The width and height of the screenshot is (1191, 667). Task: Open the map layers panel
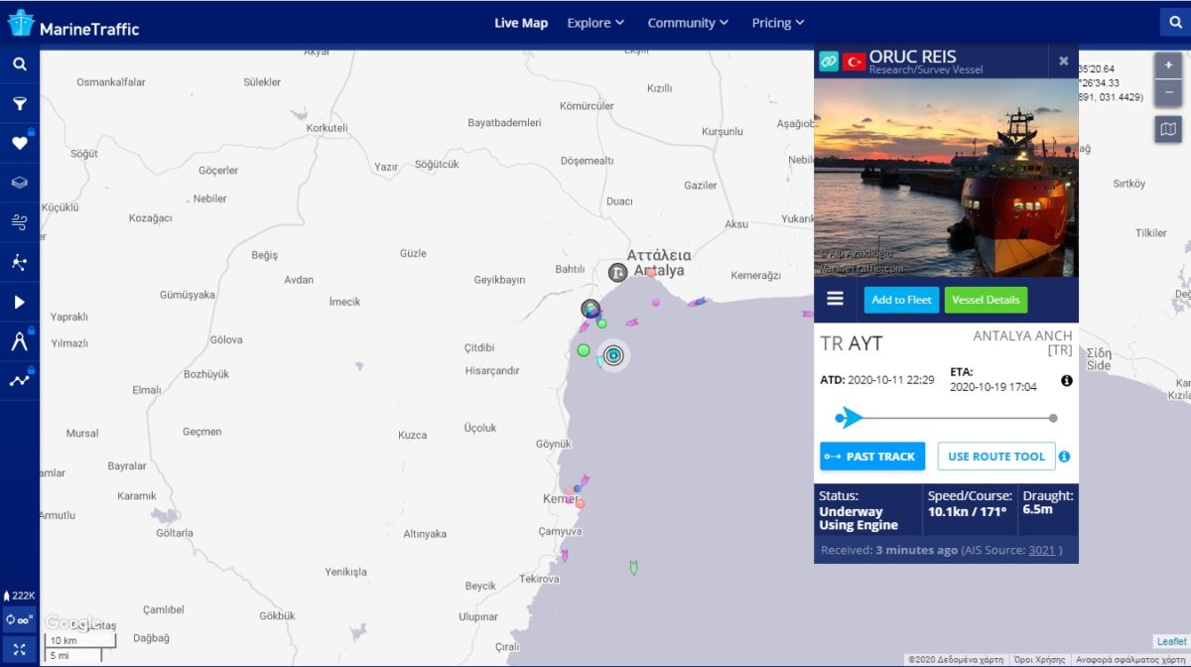[x=20, y=184]
